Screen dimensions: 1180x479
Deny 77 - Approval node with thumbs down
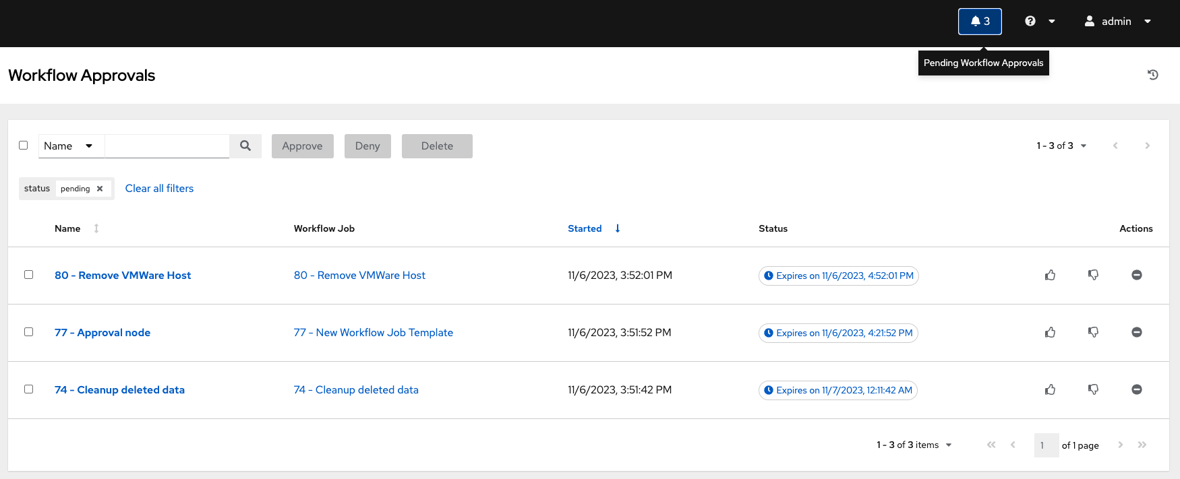[x=1093, y=332]
